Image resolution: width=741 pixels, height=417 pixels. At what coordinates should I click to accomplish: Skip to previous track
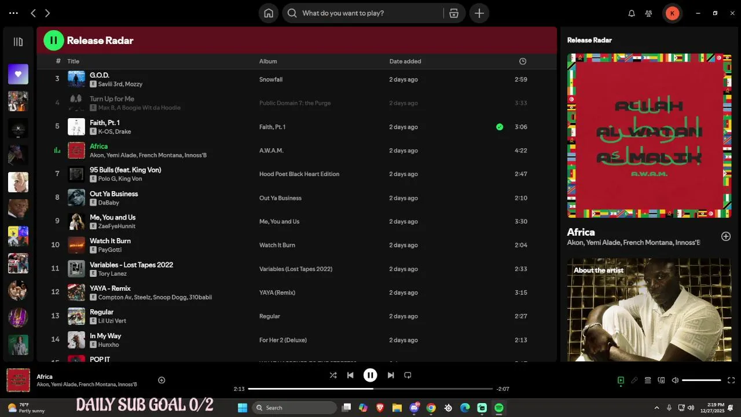tap(350, 375)
